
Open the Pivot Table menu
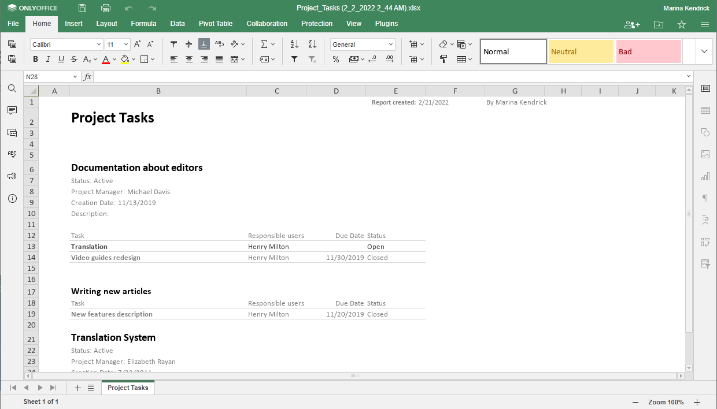click(x=215, y=24)
